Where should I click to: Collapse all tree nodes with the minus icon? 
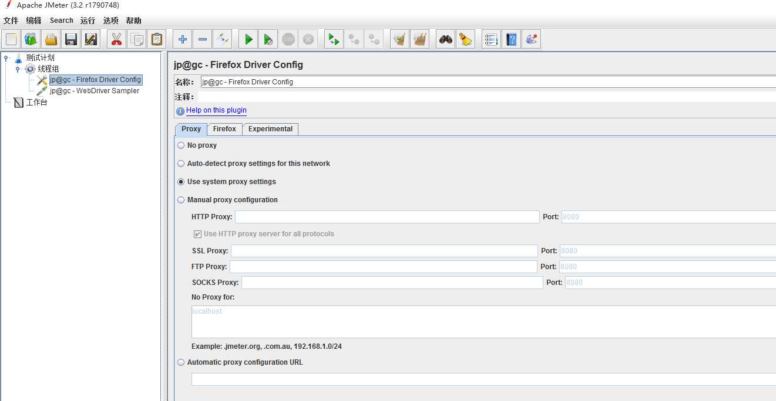pyautogui.click(x=203, y=39)
